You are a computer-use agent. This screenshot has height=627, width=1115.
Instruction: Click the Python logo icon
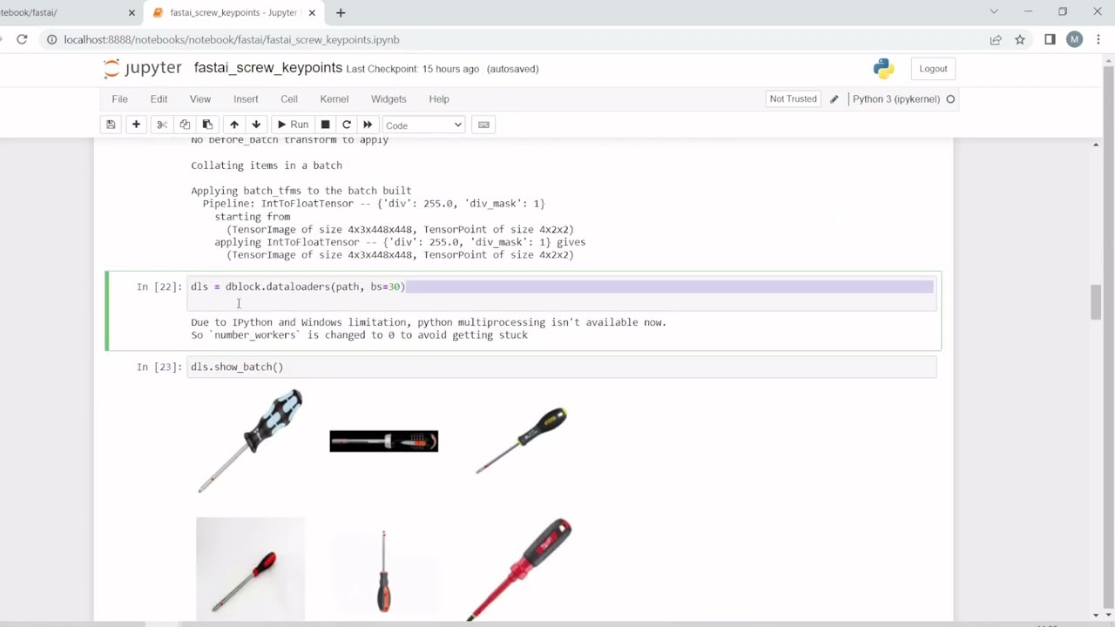[883, 69]
